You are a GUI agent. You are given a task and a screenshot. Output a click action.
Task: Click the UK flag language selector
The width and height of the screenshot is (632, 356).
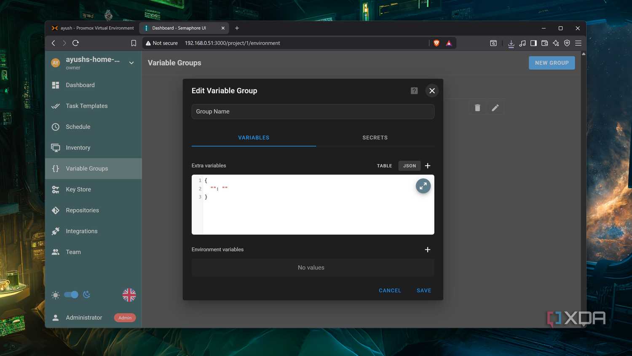(x=129, y=295)
